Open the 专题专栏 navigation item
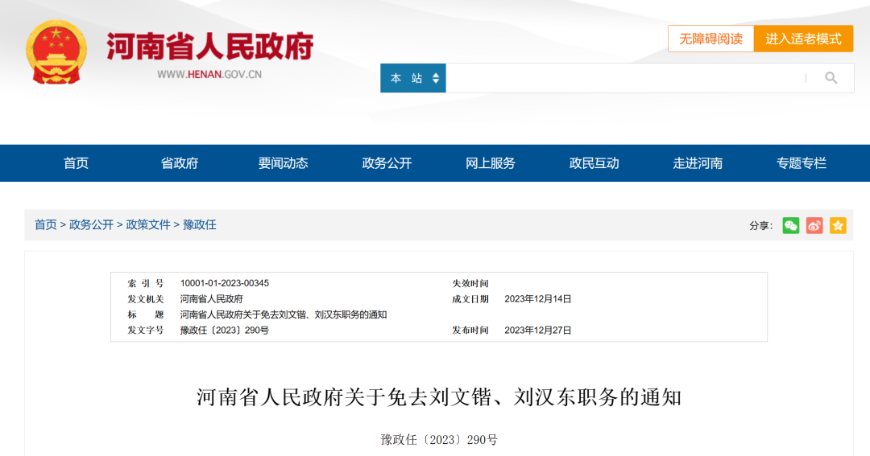Image resolution: width=870 pixels, height=456 pixels. point(802,163)
